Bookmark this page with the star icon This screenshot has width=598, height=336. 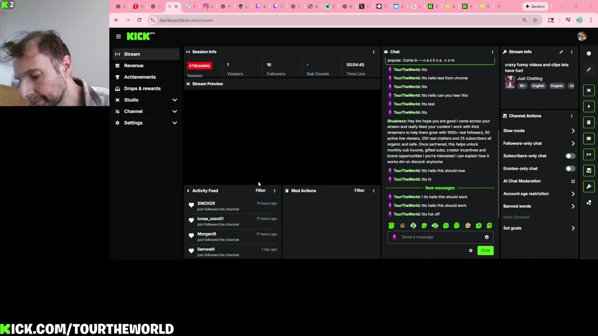[x=535, y=20]
